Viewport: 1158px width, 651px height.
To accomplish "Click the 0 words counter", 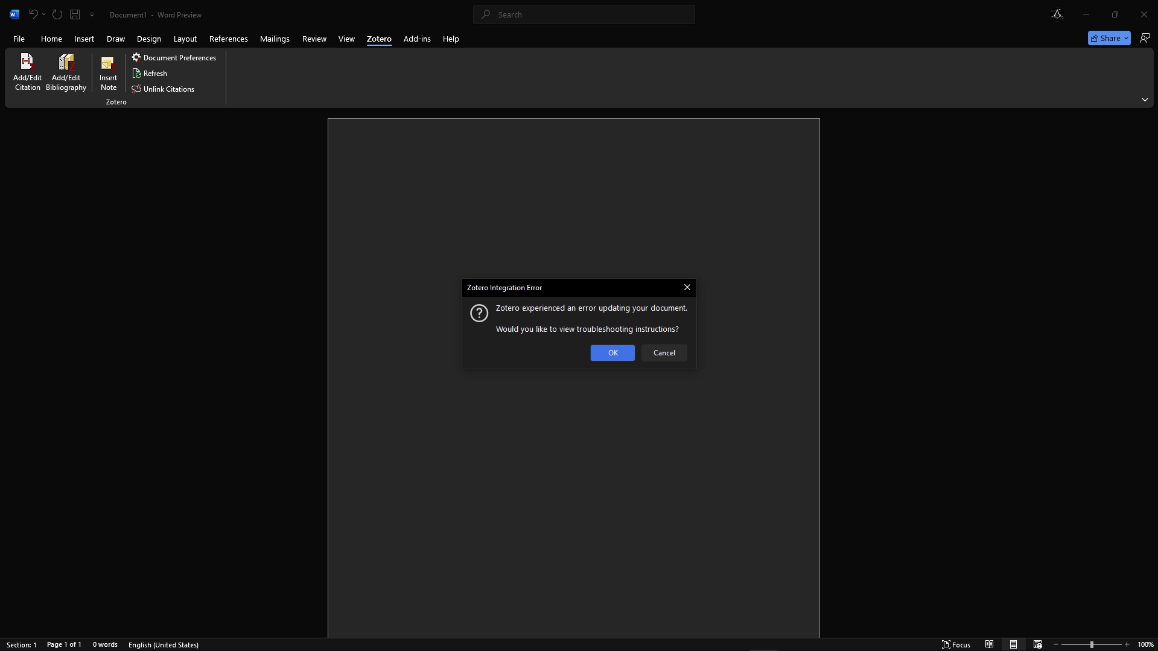I will tap(105, 644).
